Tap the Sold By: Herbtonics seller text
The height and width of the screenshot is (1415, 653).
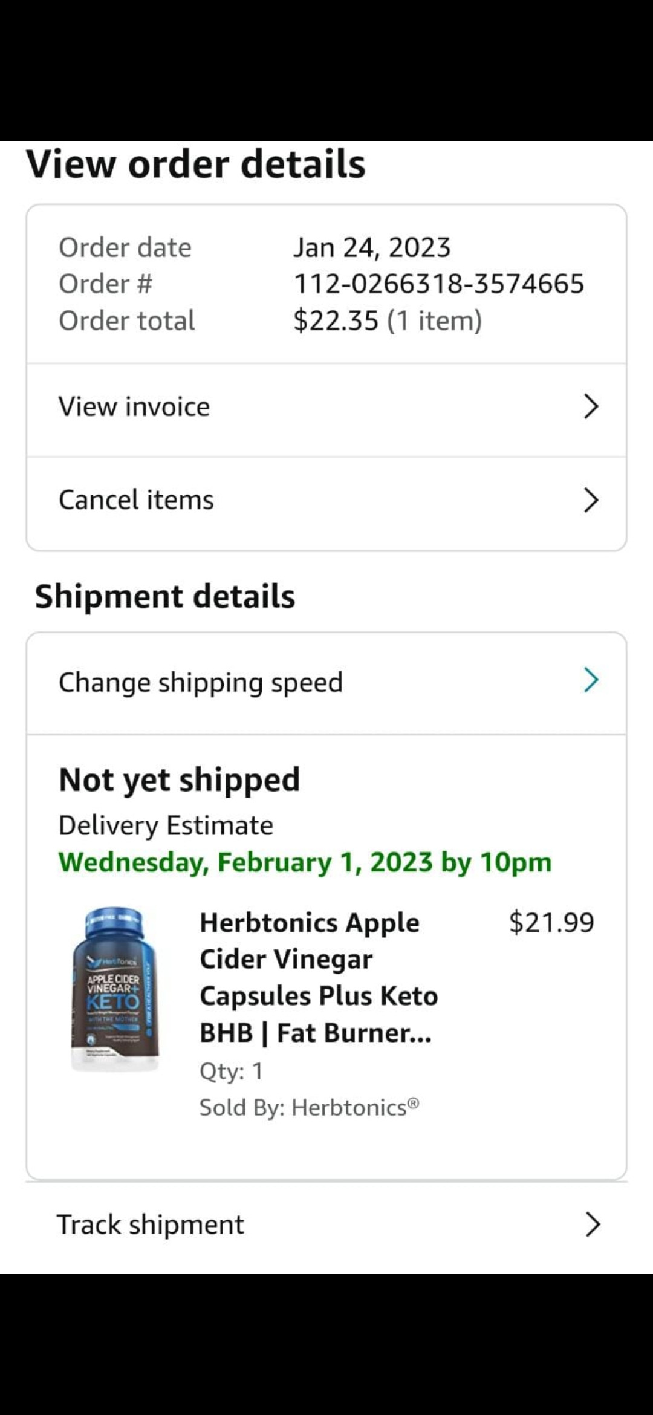pyautogui.click(x=309, y=1107)
